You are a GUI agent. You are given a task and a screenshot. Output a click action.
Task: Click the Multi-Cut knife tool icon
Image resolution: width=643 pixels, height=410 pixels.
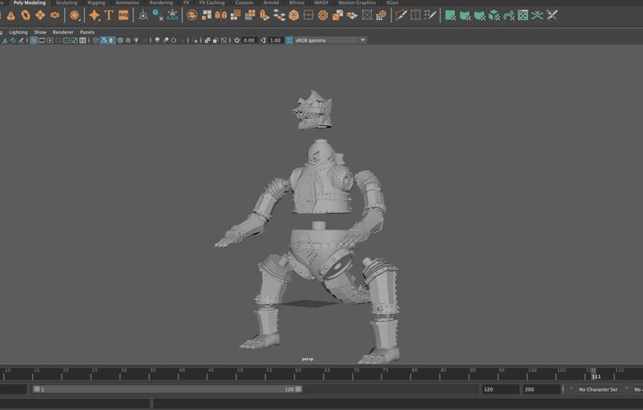tap(401, 15)
